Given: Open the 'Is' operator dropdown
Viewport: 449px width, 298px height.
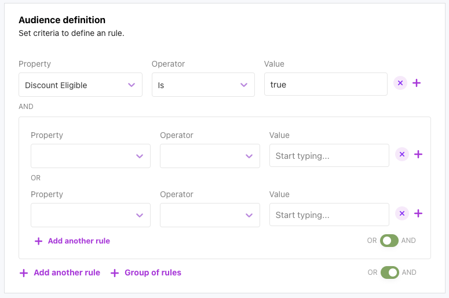Looking at the screenshot, I should point(203,85).
